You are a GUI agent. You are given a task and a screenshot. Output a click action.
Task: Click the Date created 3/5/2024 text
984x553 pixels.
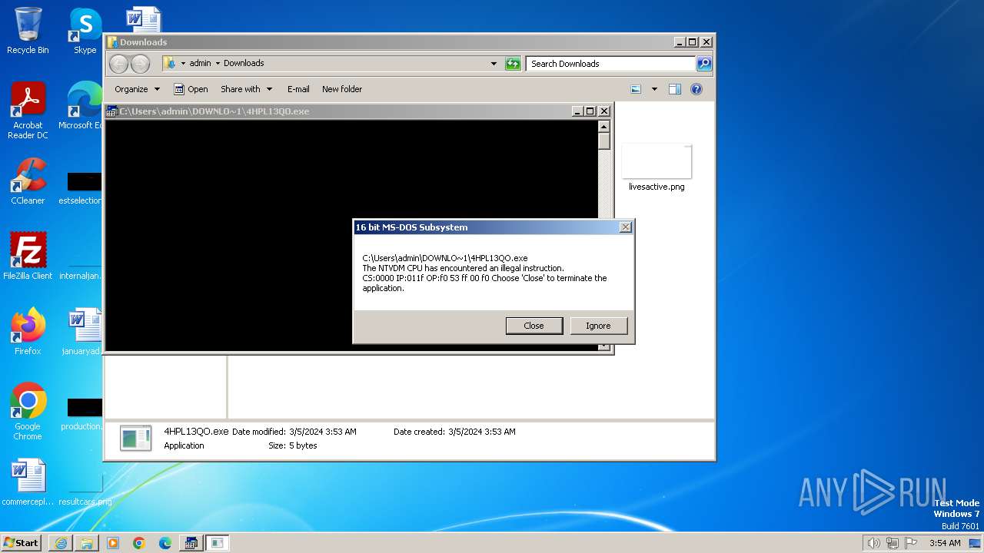point(454,432)
